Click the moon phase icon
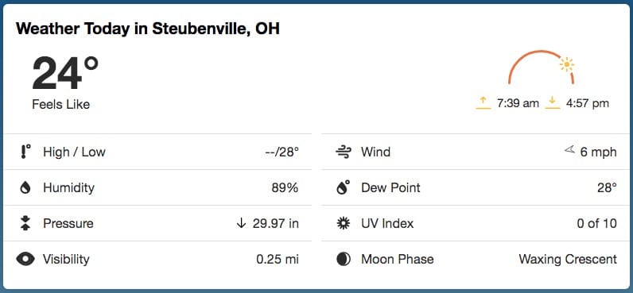633x293 pixels. pyautogui.click(x=344, y=259)
